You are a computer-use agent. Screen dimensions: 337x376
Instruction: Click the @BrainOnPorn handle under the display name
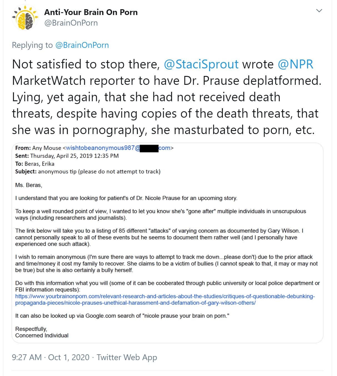[71, 23]
